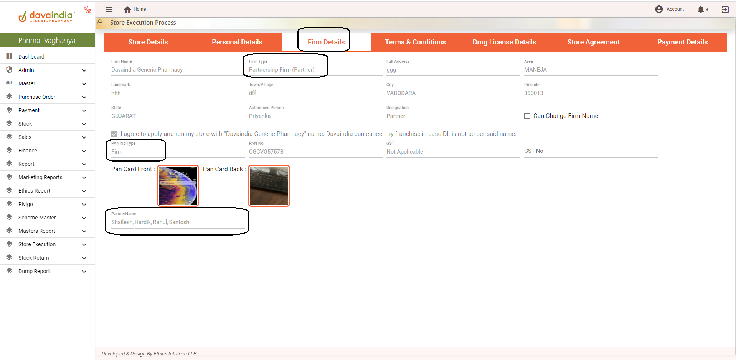736x360 pixels.
Task: Toggle the agreement checkbox for store name
Action: click(114, 134)
